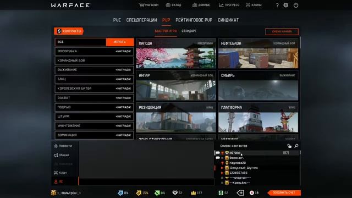This screenshot has height=198, width=352.
Task: Select the Королевская битва game mode
Action: tap(94, 89)
